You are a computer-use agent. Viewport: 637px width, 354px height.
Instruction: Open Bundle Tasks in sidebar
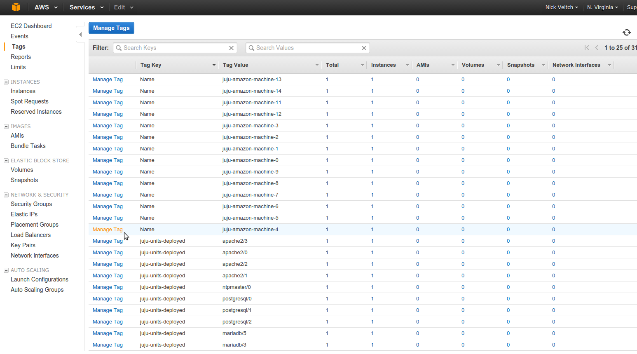click(x=28, y=146)
